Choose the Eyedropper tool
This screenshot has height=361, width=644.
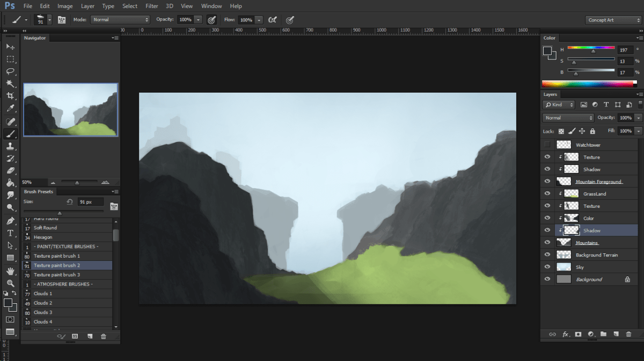(x=10, y=109)
